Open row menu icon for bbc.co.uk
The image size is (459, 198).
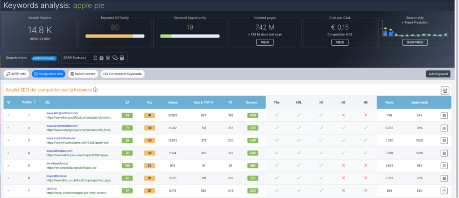coord(444,178)
